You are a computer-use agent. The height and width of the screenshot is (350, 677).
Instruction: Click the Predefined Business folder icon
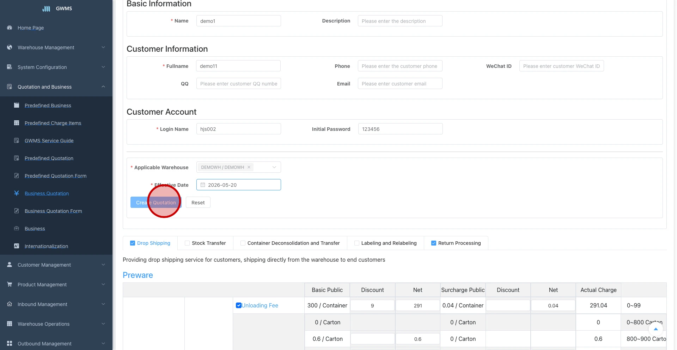point(17,105)
